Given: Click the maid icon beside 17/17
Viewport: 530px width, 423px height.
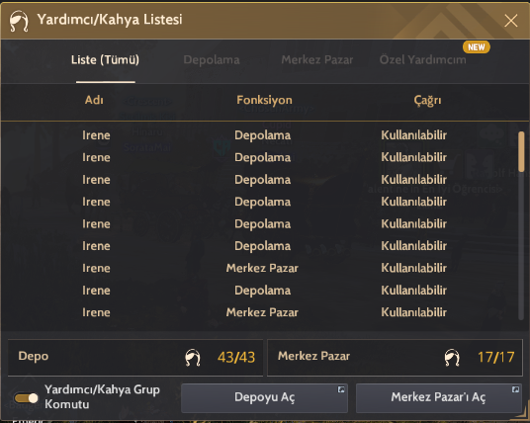Looking at the screenshot, I should [452, 358].
